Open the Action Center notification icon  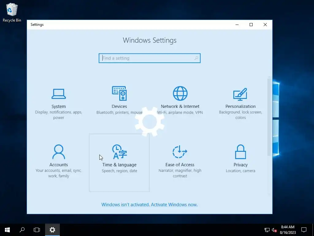[x=304, y=230]
